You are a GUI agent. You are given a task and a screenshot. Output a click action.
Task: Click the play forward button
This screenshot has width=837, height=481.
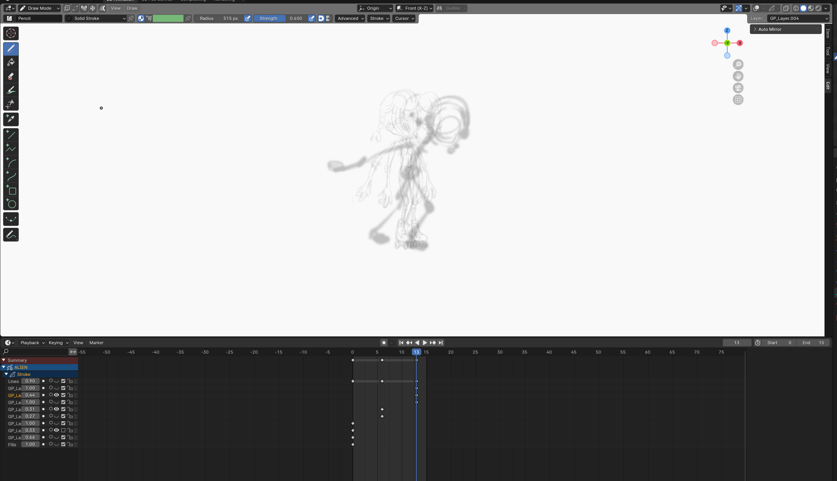tap(425, 342)
